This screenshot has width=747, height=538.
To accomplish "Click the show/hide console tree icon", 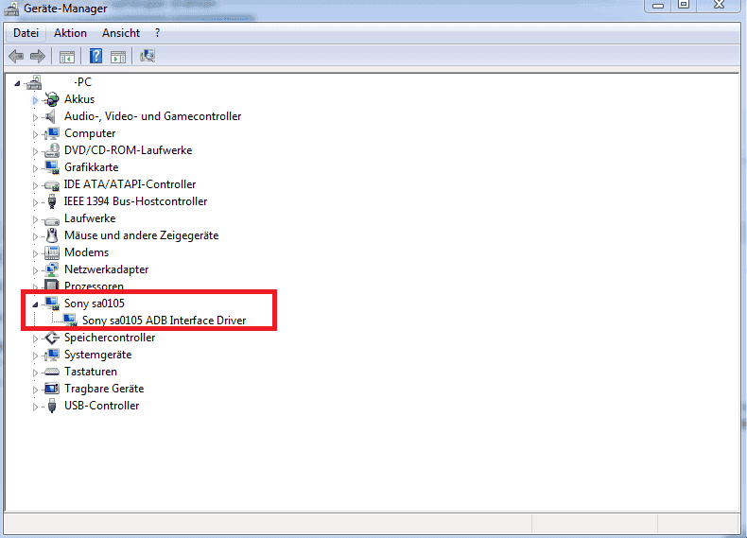I will tap(67, 57).
